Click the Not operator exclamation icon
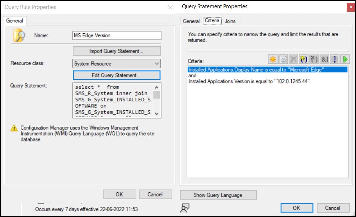This screenshot has height=217, width=356. pyautogui.click(x=335, y=59)
